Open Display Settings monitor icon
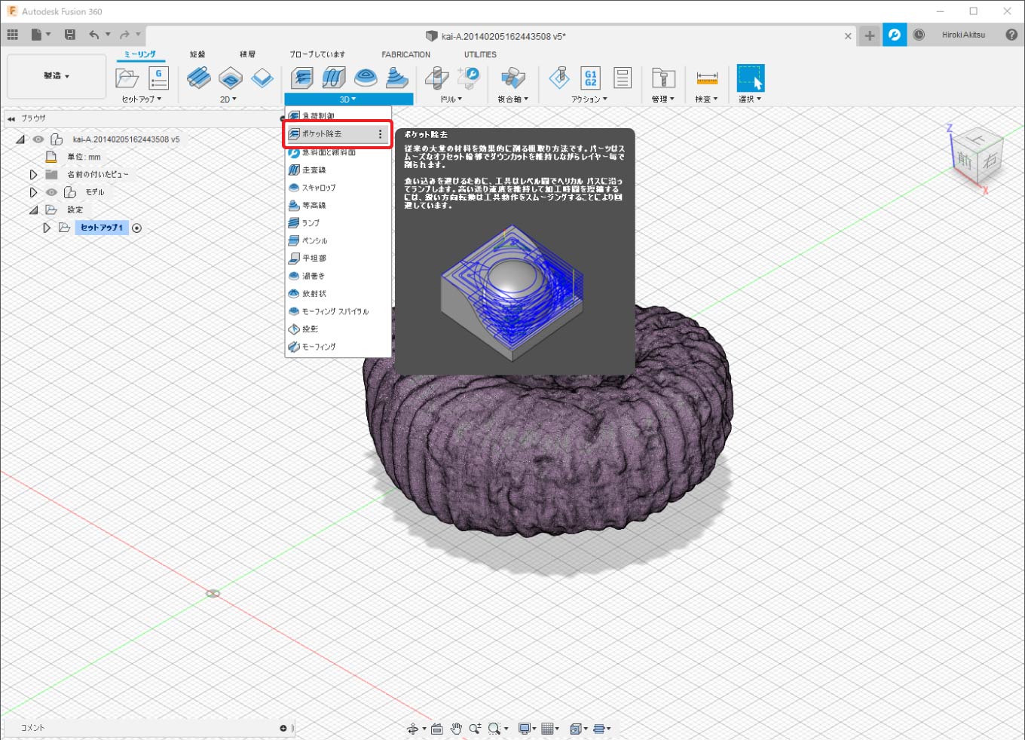 click(524, 728)
